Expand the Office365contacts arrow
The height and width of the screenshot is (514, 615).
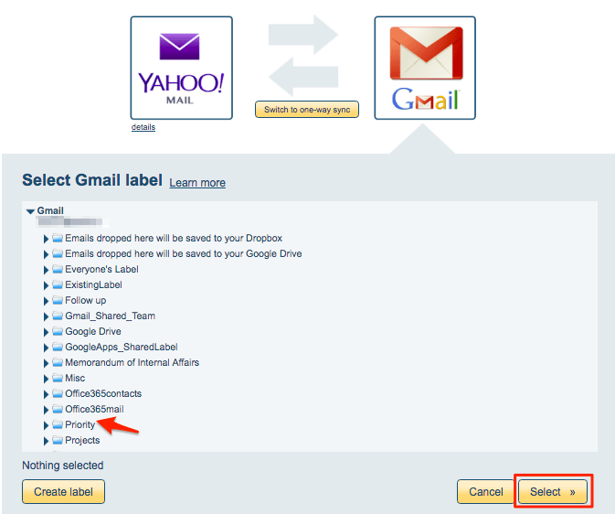coord(46,394)
